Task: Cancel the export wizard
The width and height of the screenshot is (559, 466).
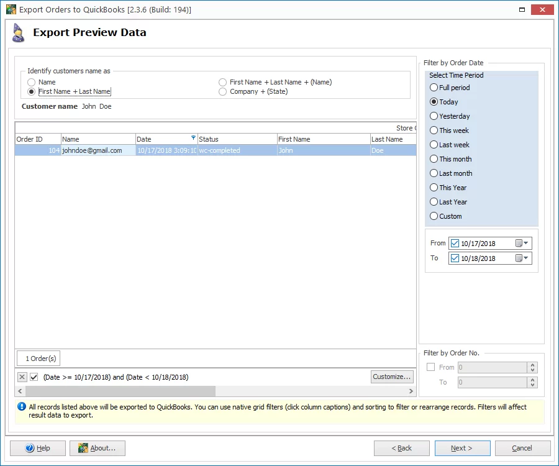Action: point(522,448)
